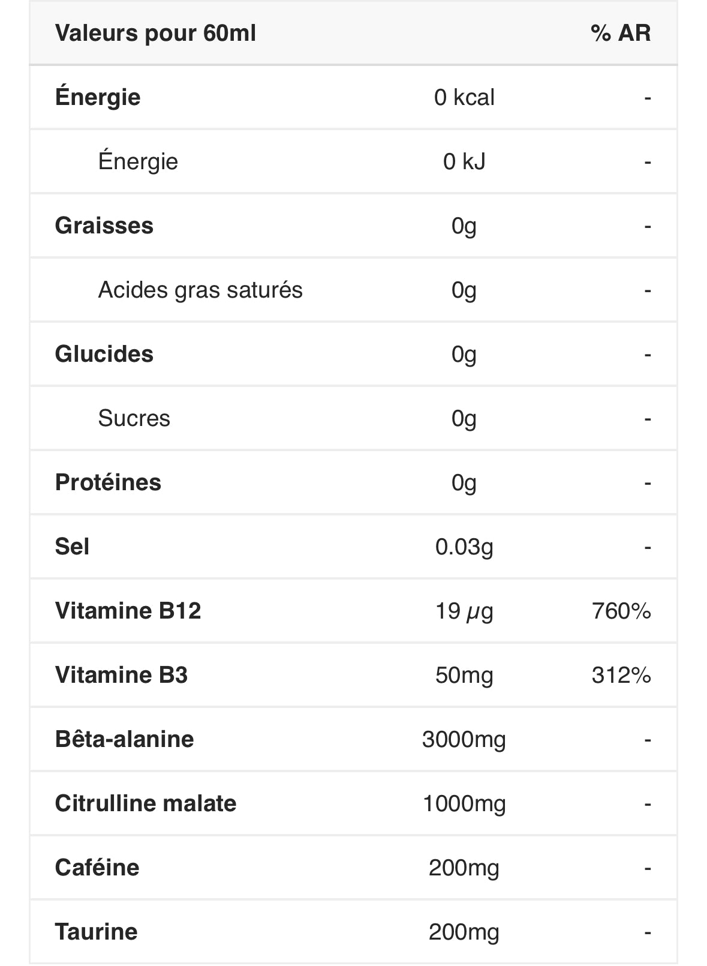Click the '312%' AR value
The image size is (707, 966).
(621, 675)
